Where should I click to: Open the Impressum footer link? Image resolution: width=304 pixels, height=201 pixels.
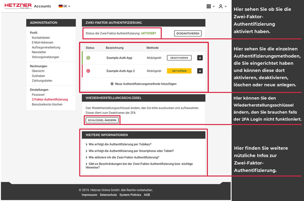[89, 195]
